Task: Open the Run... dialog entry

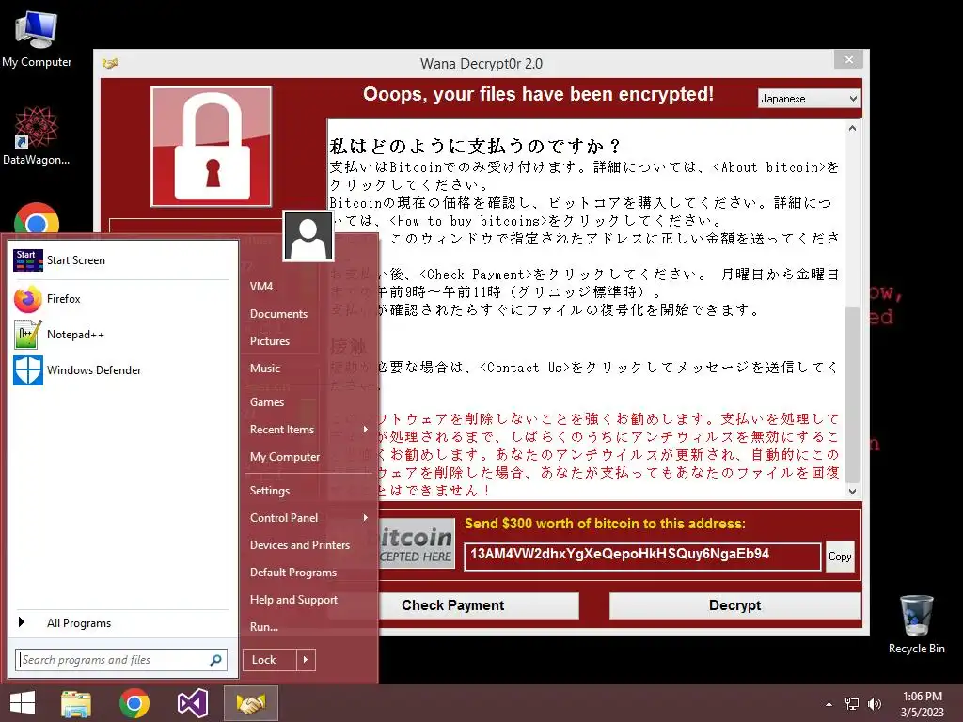Action: point(264,627)
